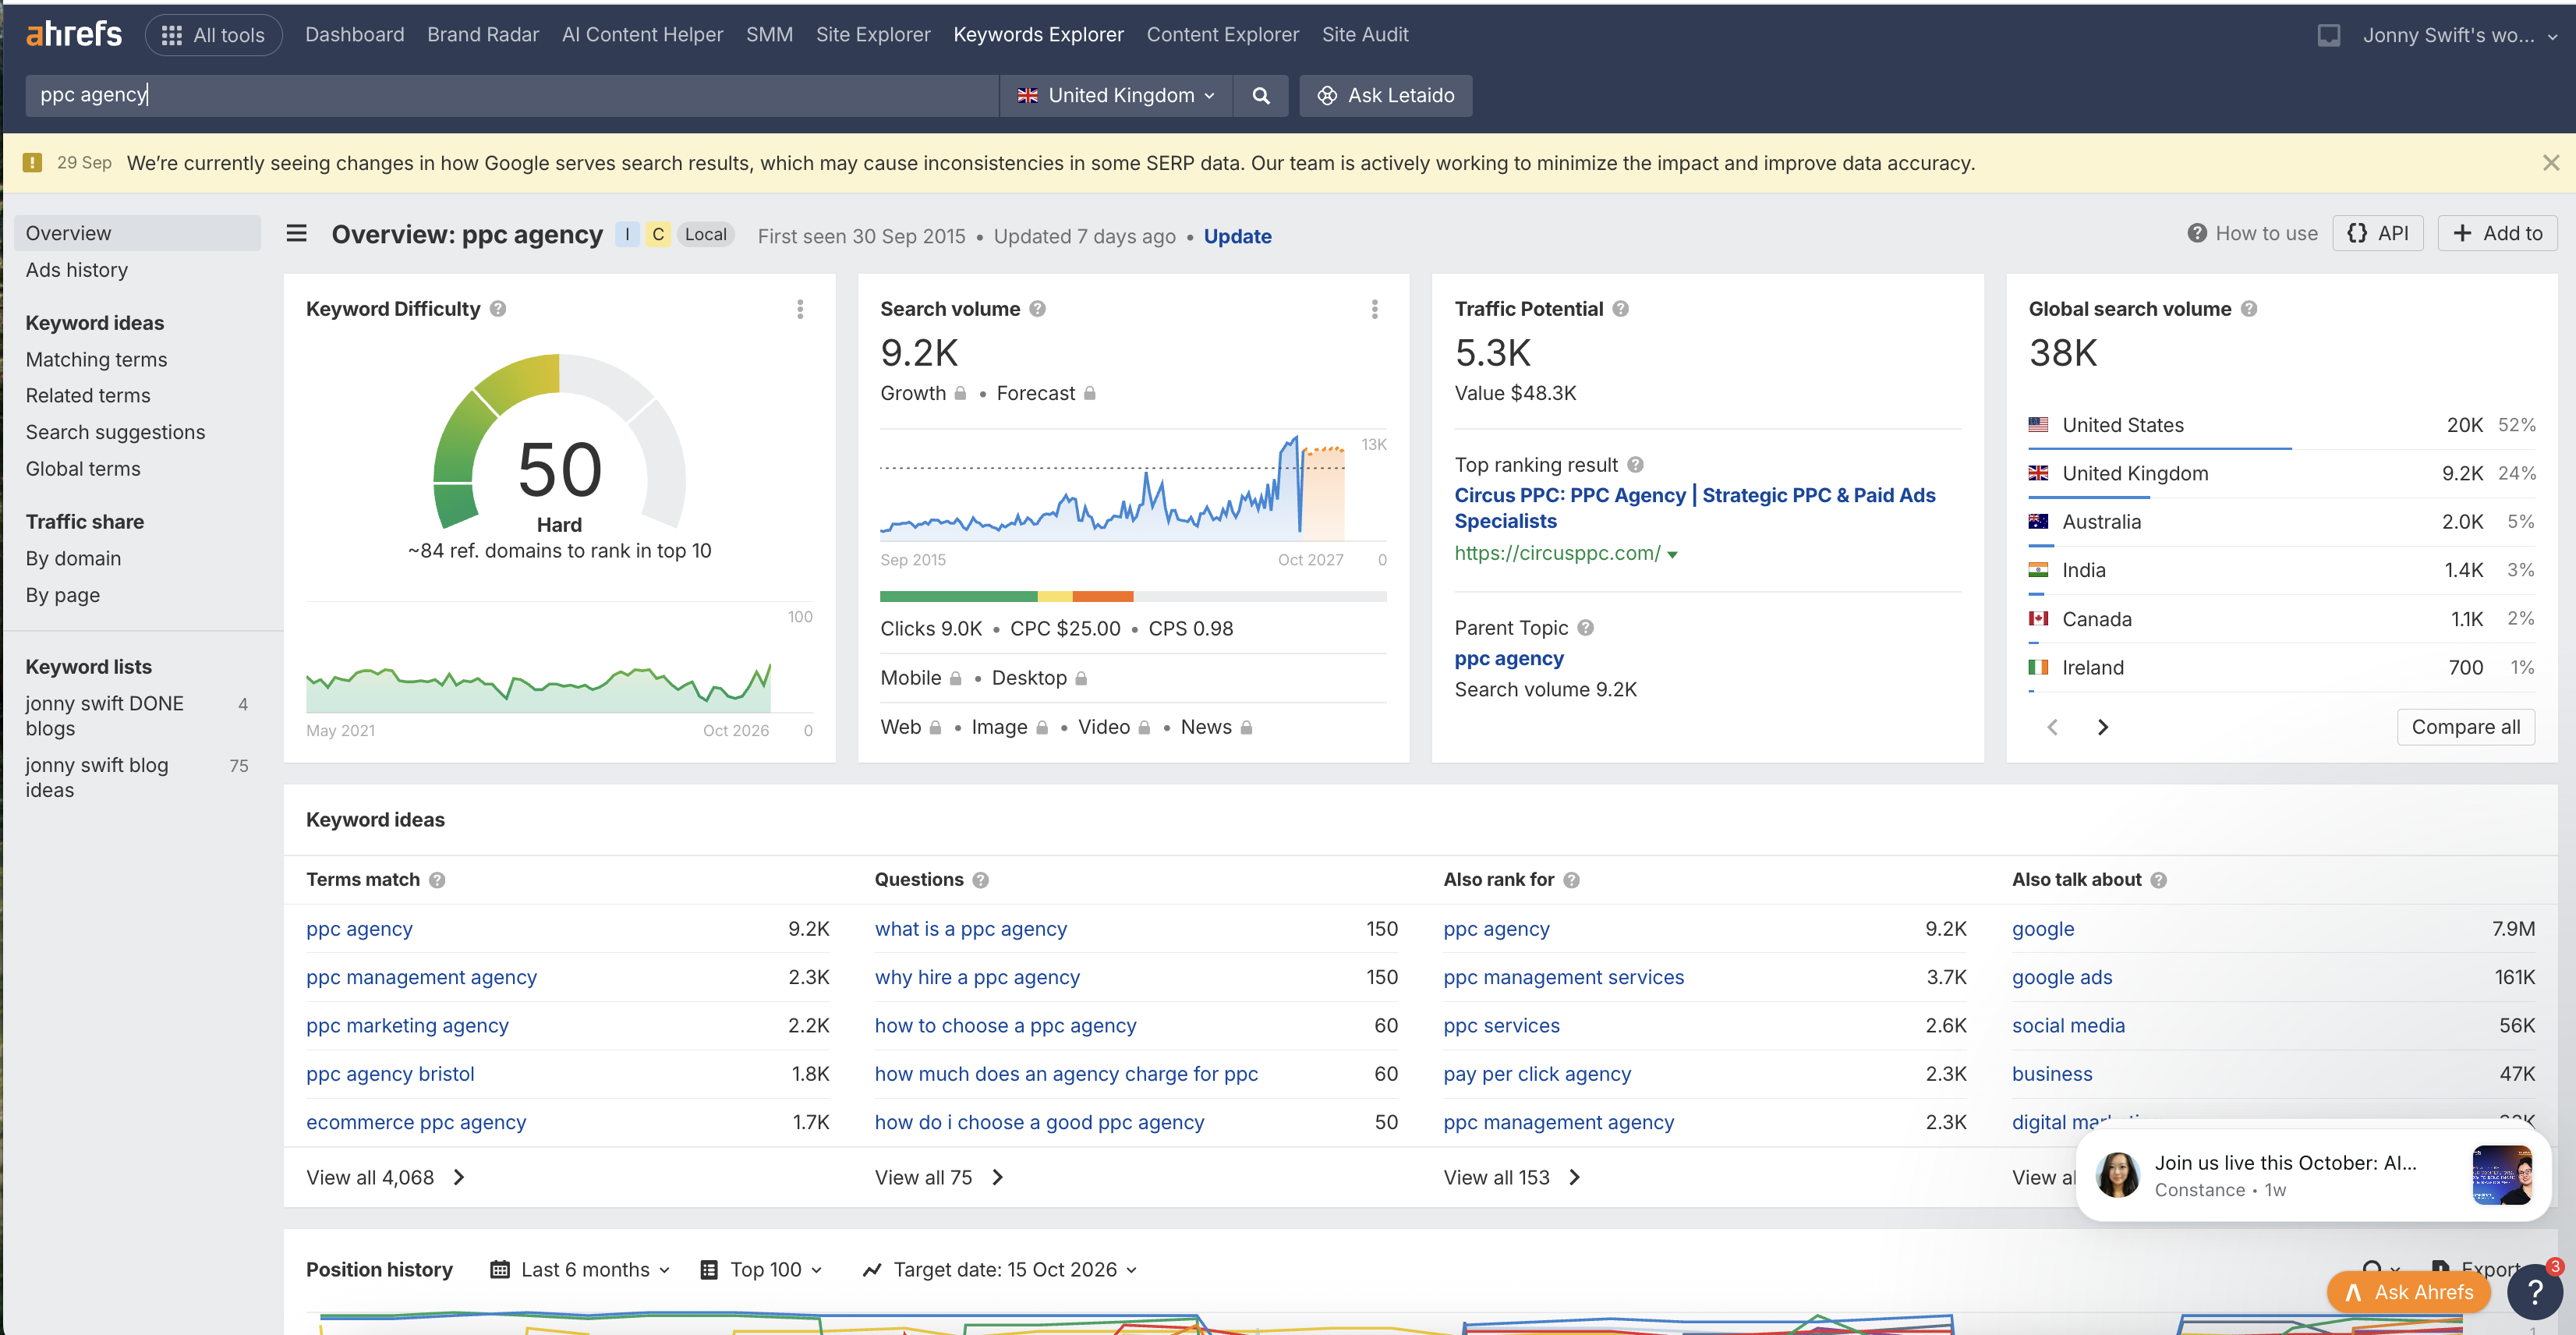
Task: Click the Ask Ahrefs orange button
Action: pyautogui.click(x=2408, y=1292)
